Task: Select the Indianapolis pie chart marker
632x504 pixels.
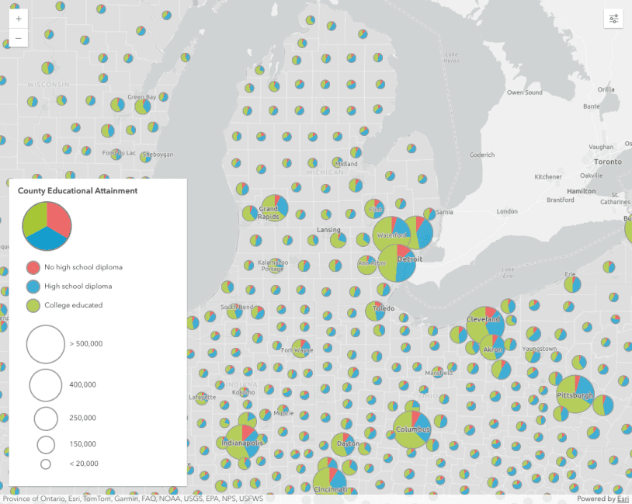Action: 241,442
